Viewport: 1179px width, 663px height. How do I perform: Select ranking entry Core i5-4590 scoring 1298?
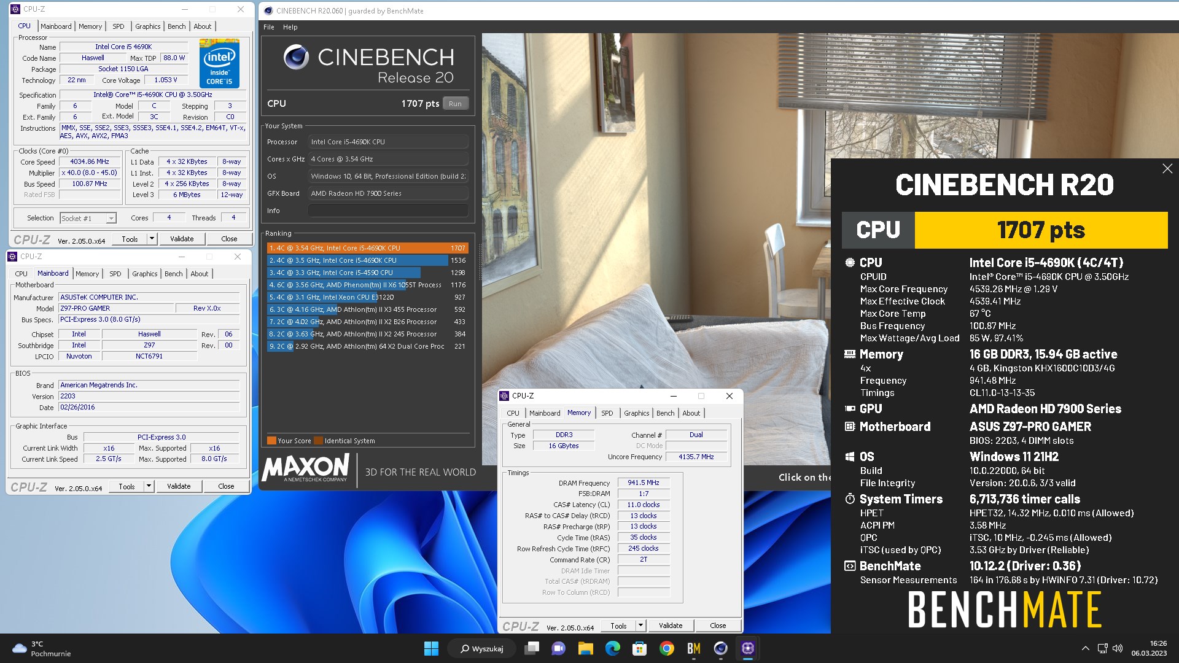pyautogui.click(x=367, y=273)
